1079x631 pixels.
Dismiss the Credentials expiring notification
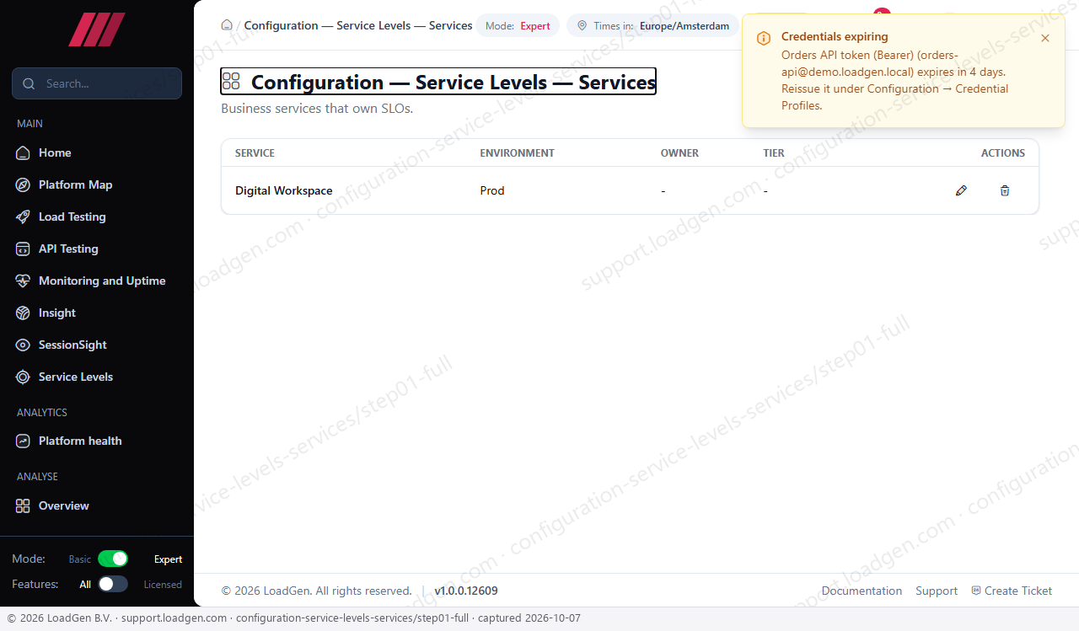pos(1045,38)
